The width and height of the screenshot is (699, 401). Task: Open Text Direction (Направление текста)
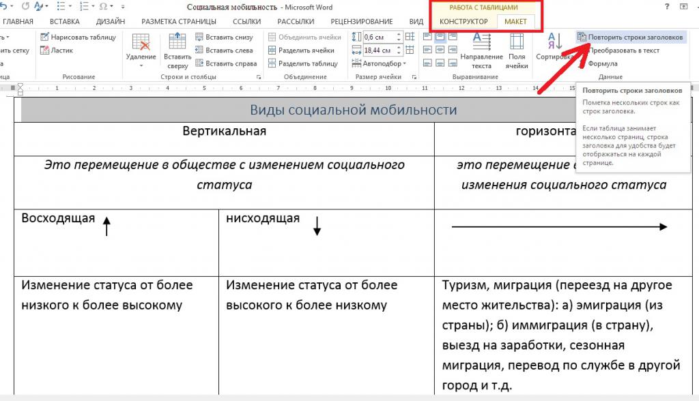tap(481, 51)
